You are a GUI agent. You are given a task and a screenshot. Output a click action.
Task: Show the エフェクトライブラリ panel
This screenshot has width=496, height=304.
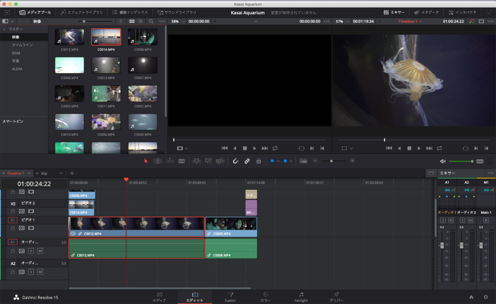81,12
